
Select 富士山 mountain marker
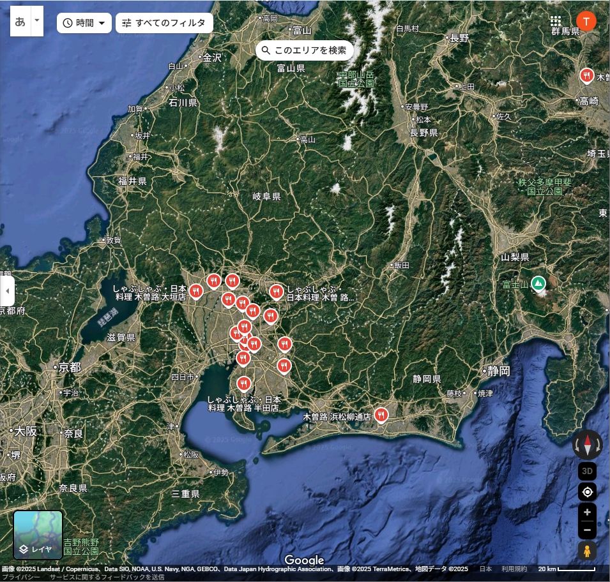click(x=538, y=284)
